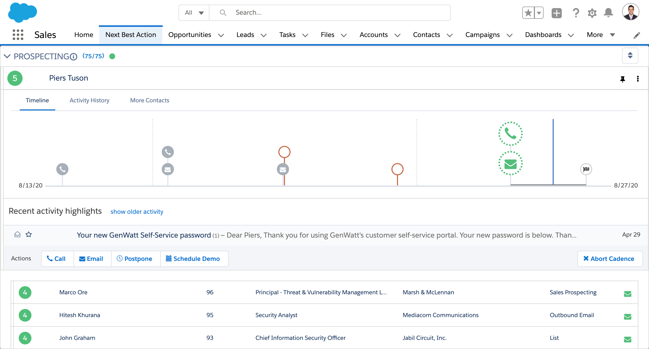Open the GenWatt Self-Service password email
Screen dimensions: 649x349
coord(144,235)
